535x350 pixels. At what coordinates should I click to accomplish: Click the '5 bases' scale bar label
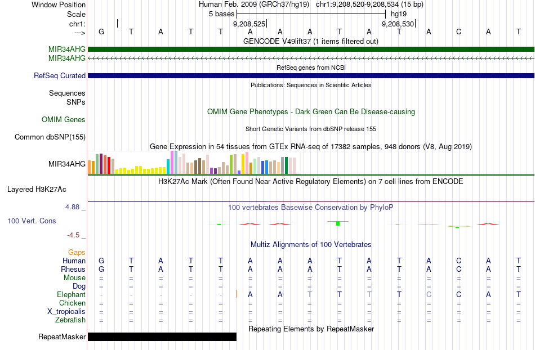point(221,14)
